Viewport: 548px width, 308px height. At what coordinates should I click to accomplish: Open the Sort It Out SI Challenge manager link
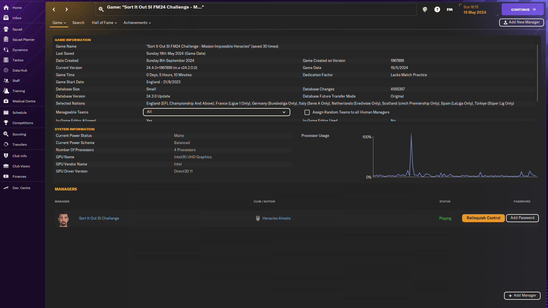[99, 218]
